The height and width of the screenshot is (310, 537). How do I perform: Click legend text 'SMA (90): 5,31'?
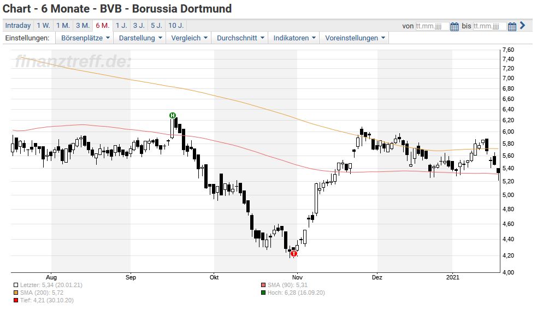(288, 285)
